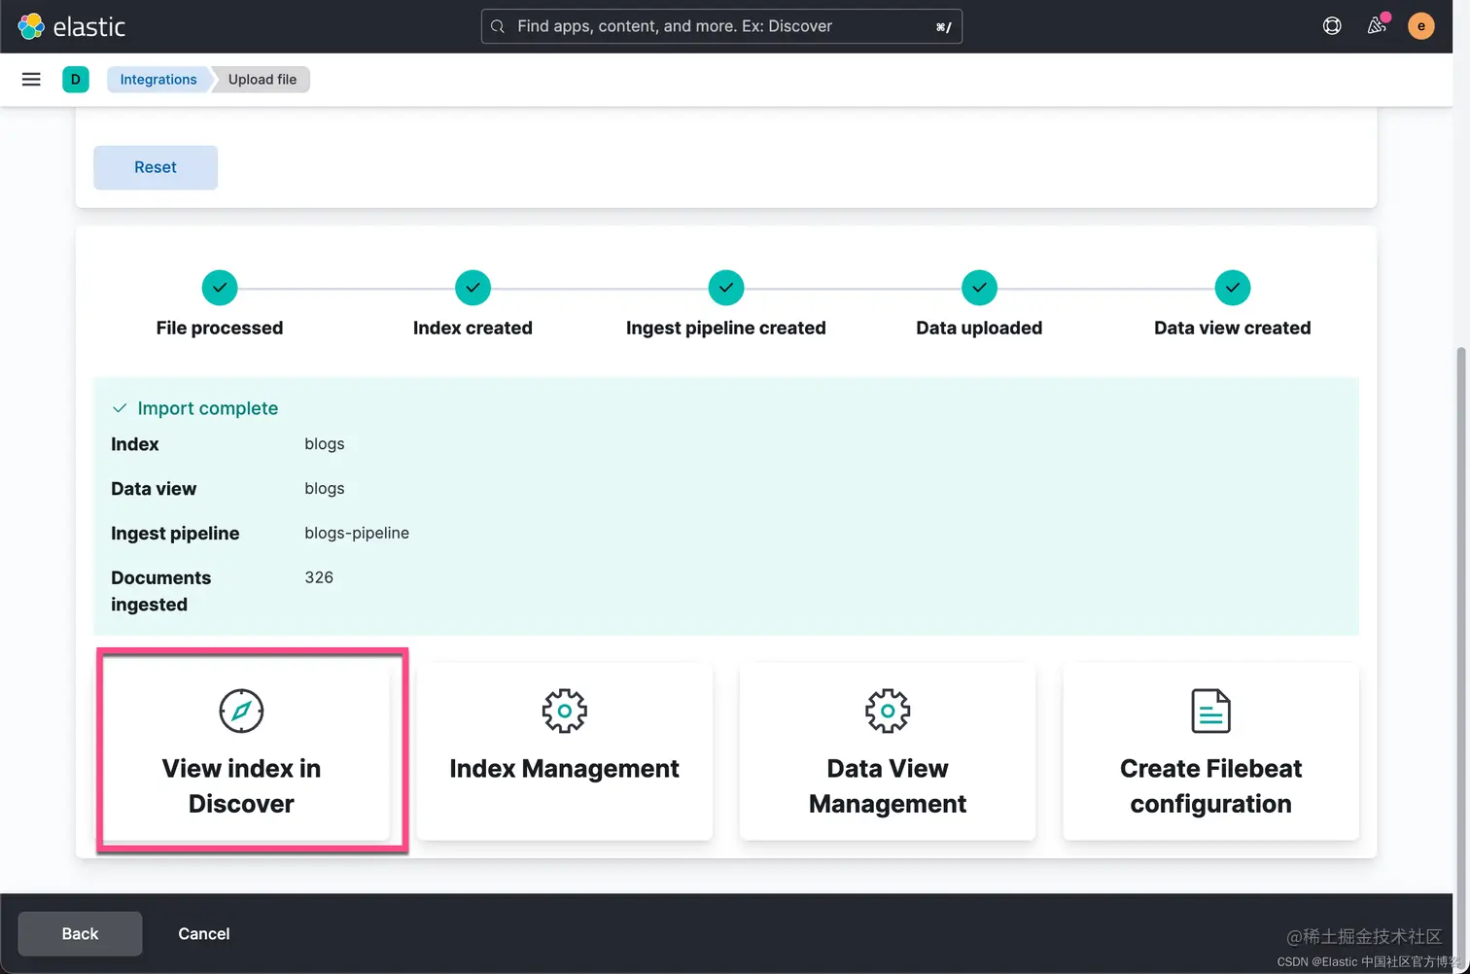Click the Data uploaded step label
Viewport: 1470px width, 974px height.
(x=979, y=329)
